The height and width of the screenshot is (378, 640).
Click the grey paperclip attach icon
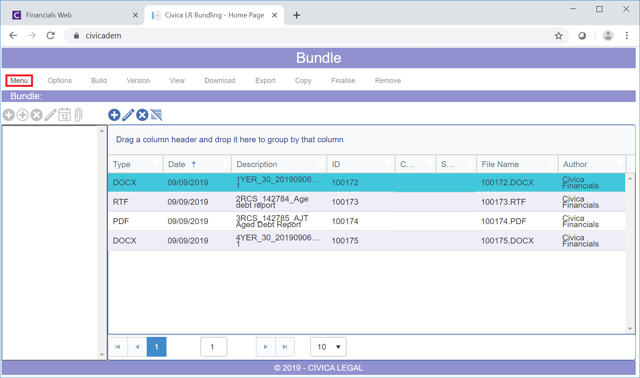(78, 115)
